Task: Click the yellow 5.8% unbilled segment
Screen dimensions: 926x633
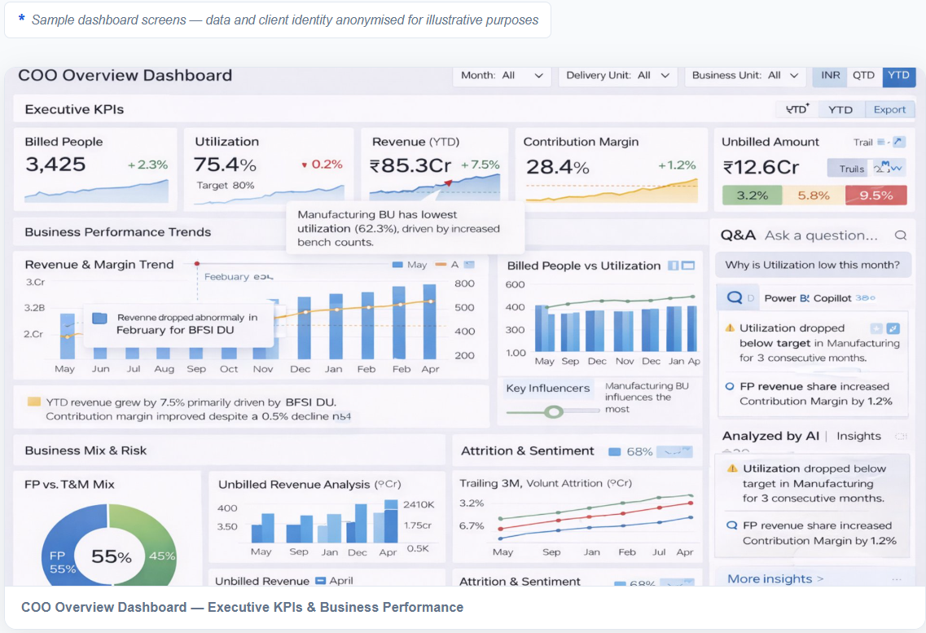Action: pos(814,195)
